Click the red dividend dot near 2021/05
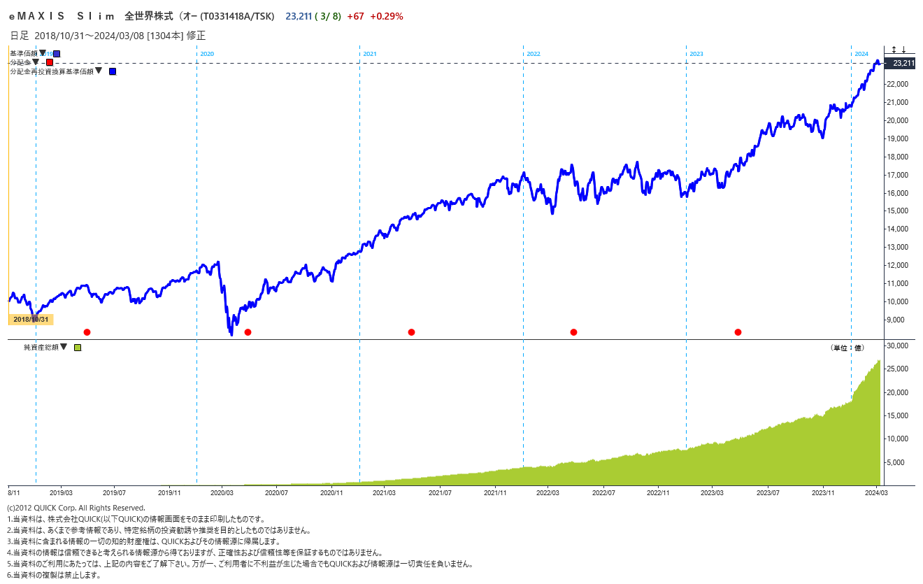 [x=411, y=332]
